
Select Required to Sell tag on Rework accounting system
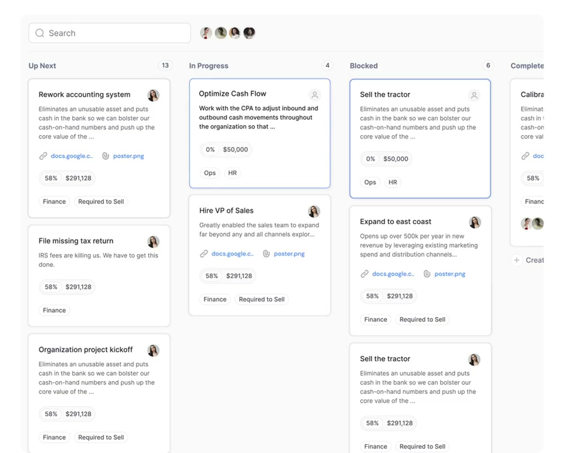pyautogui.click(x=101, y=201)
